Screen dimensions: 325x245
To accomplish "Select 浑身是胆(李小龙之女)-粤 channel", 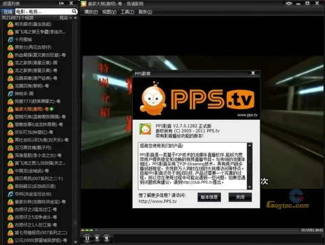I will pos(38,156).
